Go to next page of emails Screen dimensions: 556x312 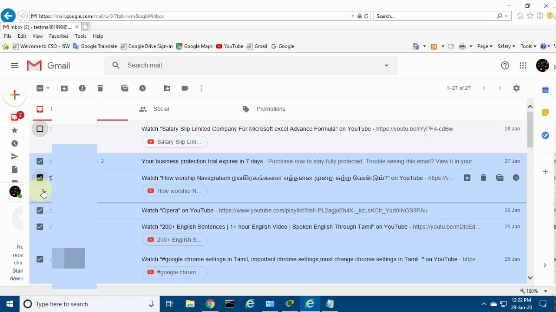[500, 88]
